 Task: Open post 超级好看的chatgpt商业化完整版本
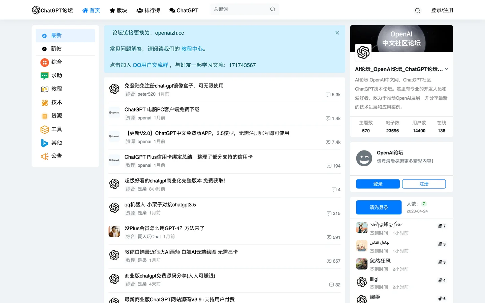(175, 180)
